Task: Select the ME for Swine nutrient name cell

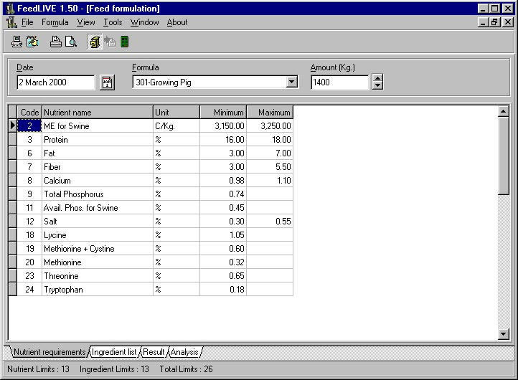Action: point(98,126)
